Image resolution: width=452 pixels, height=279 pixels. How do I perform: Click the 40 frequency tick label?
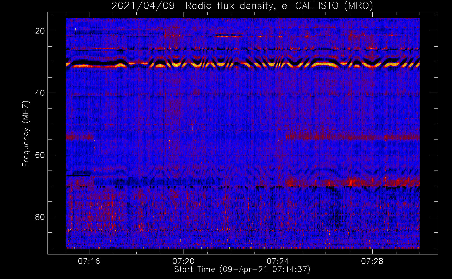[40, 93]
